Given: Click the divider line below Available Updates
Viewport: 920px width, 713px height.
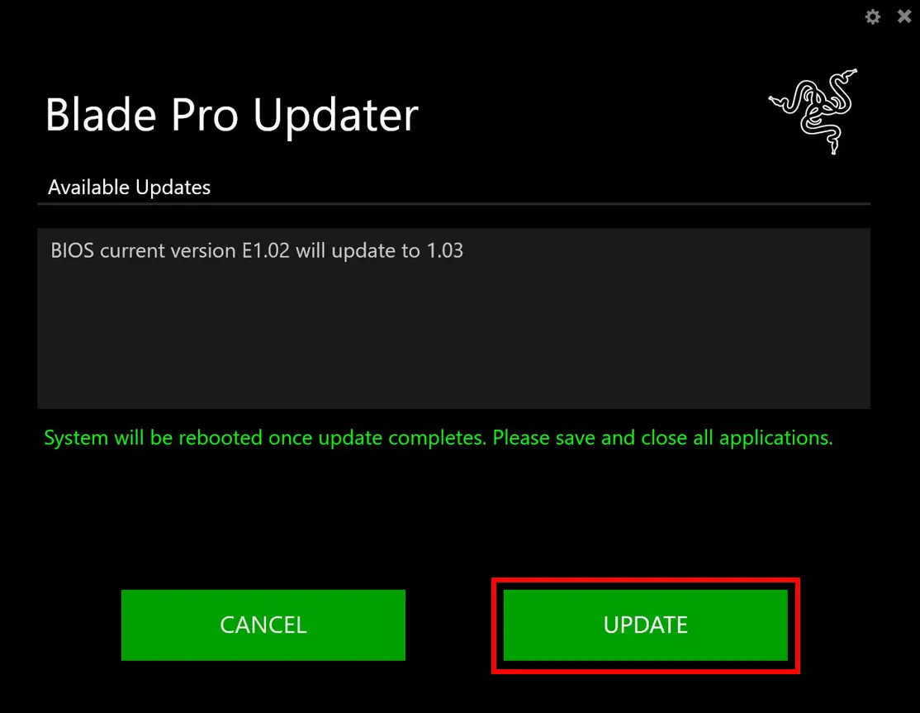Looking at the screenshot, I should point(453,203).
